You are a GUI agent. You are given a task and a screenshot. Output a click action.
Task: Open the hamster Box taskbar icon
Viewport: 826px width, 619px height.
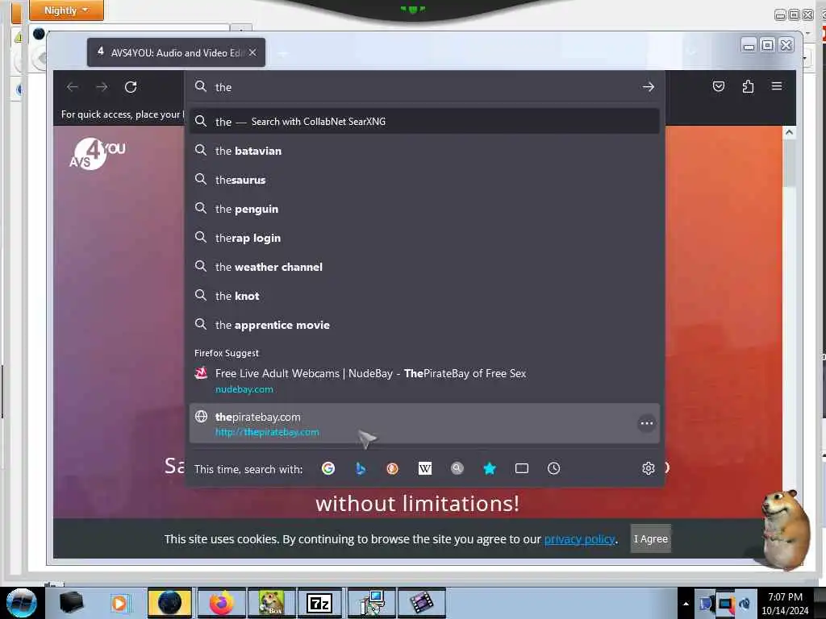(271, 603)
